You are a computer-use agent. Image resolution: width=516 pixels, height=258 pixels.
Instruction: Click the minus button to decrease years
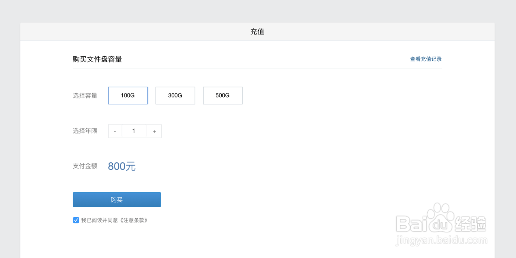tap(115, 131)
